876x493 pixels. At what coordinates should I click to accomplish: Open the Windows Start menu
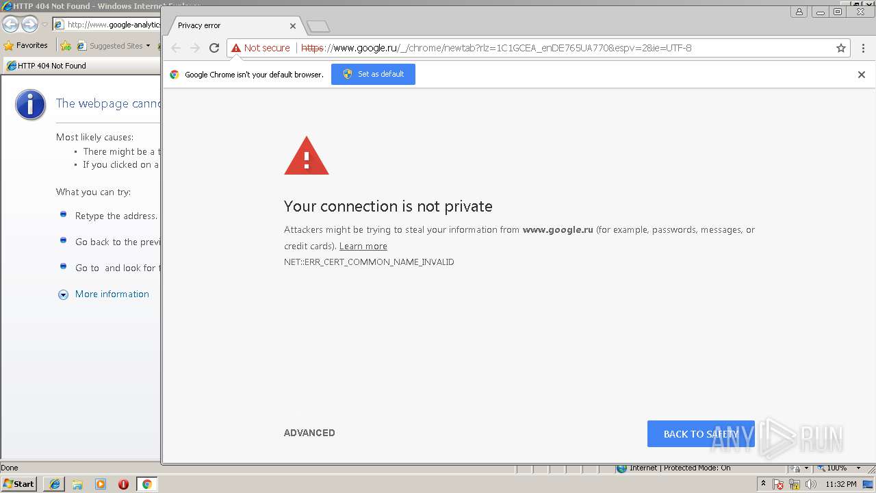pos(19,484)
